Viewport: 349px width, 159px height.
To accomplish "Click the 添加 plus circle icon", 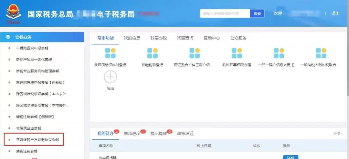I will [110, 77].
